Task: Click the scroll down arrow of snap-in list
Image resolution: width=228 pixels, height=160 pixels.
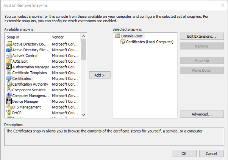Action: point(83,115)
